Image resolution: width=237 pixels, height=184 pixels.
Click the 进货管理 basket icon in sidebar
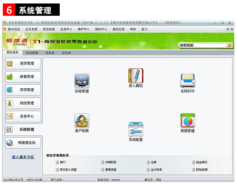click(x=10, y=63)
